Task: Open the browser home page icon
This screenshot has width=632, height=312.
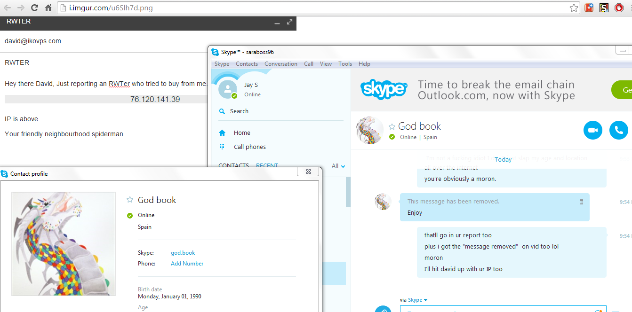Action: 48,8
